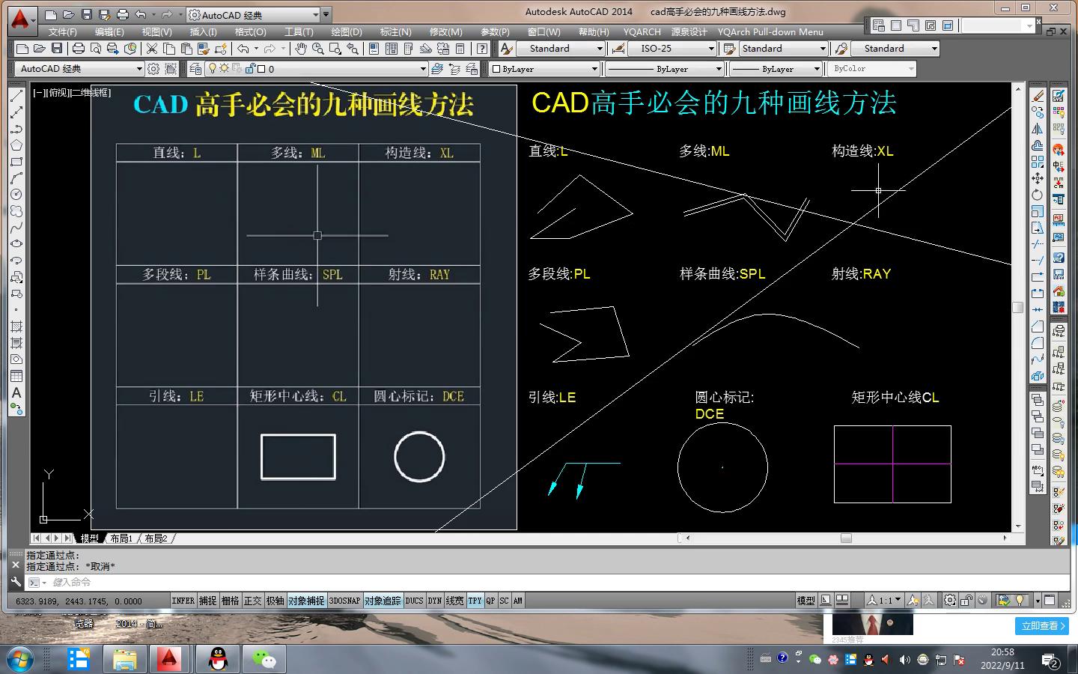
Task: Click the Pan hand tool
Action: (x=300, y=49)
